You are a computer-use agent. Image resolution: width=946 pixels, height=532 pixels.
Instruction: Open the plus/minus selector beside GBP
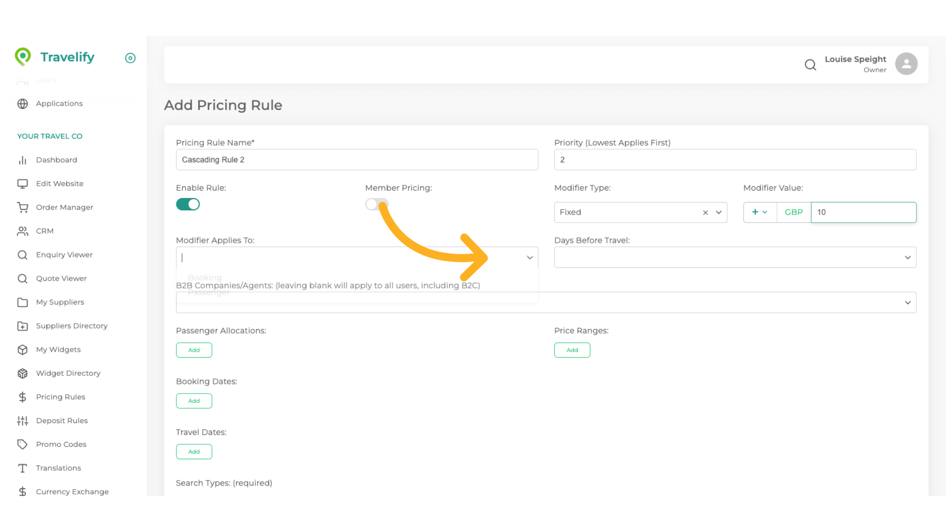coord(760,212)
